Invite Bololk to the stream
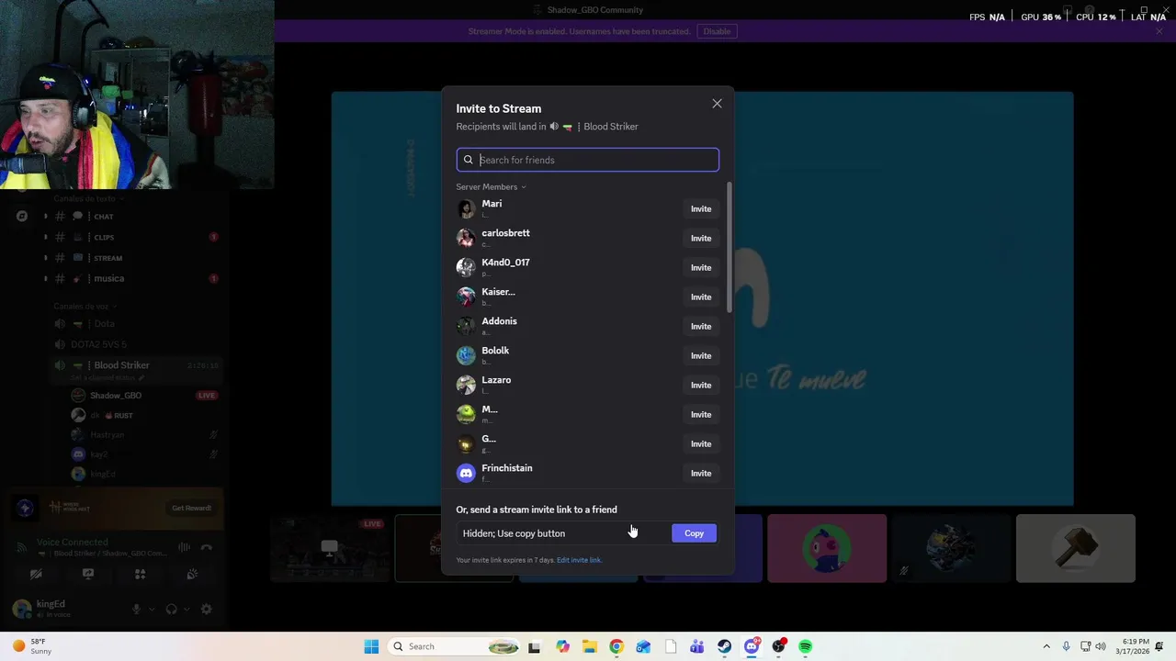Screen dimensions: 1176x661 [701, 355]
